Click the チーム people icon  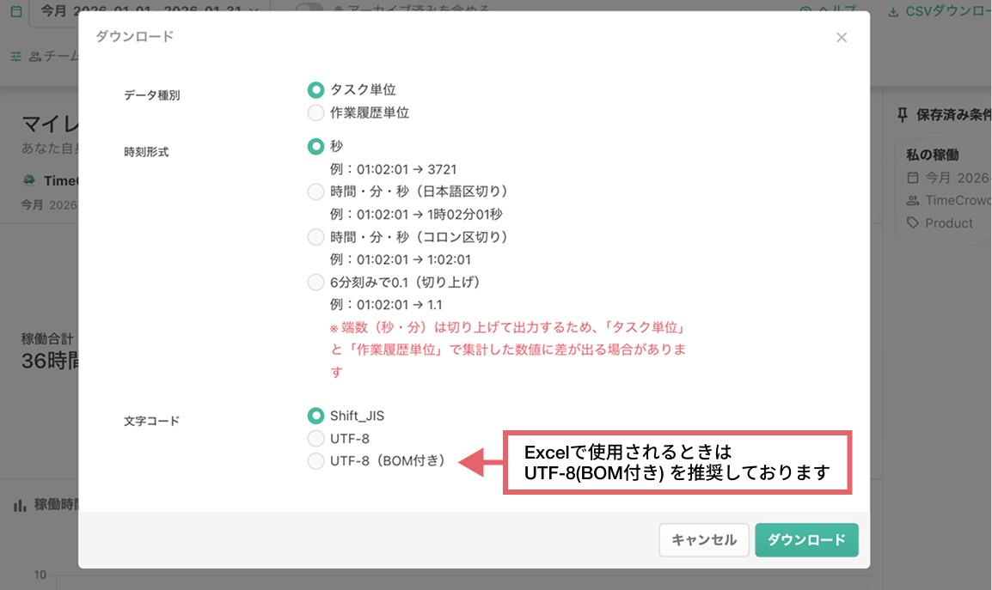34,56
